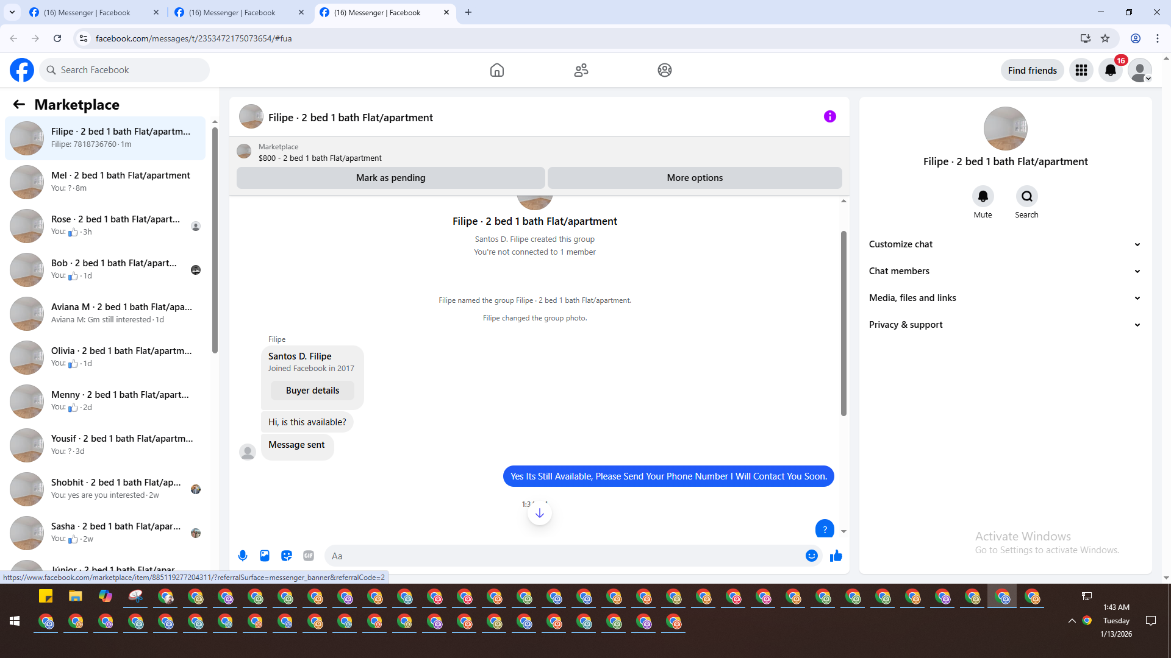Attach a photo using the image icon
This screenshot has height=658, width=1171.
(x=265, y=556)
